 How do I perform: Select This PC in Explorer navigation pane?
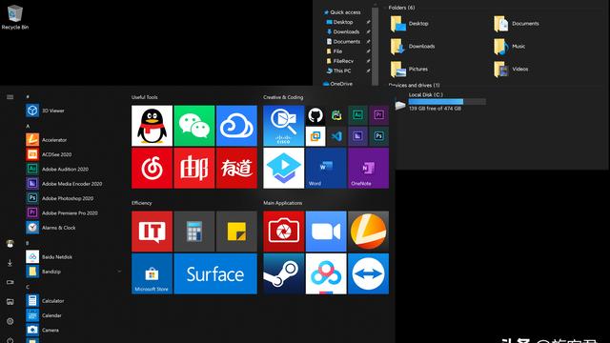pyautogui.click(x=339, y=71)
